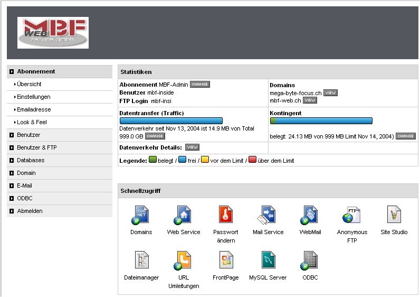Image resolution: width=420 pixels, height=297 pixels.
Task: Launch the Site Studio icon
Action: (x=394, y=215)
